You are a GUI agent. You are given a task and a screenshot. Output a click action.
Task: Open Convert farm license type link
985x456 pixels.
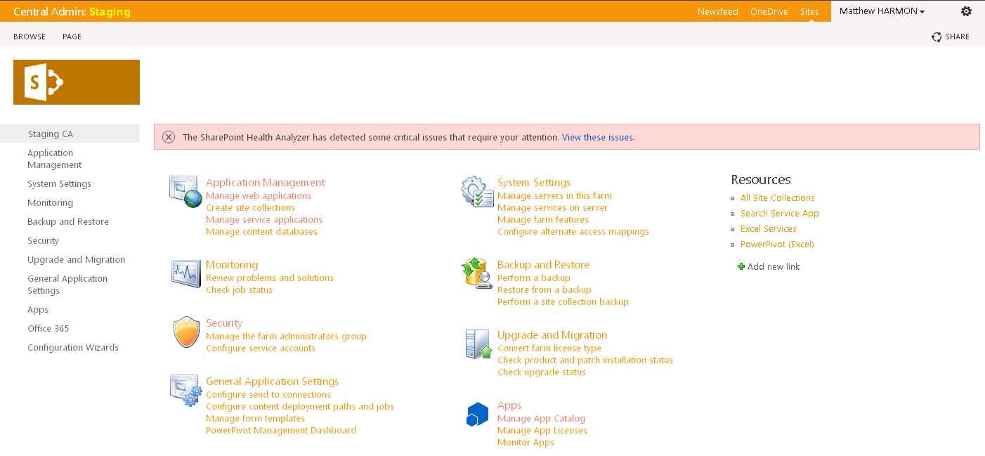coord(549,348)
